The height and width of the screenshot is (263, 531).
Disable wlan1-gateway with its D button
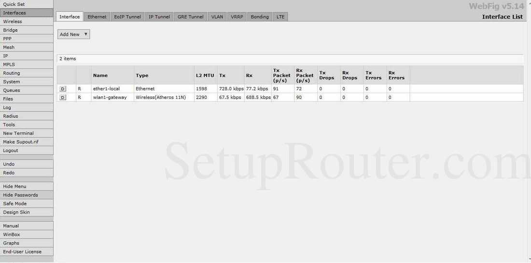pyautogui.click(x=63, y=97)
